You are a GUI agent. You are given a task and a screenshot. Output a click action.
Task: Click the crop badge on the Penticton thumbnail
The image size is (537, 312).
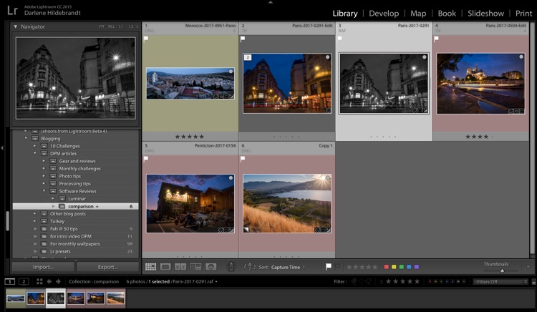[226, 230]
